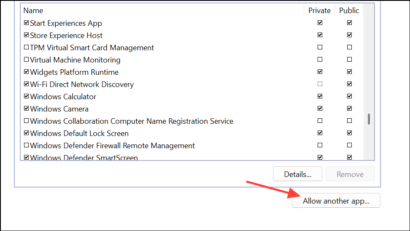Uncheck the Widgets Platform Runtime name checkbox
The width and height of the screenshot is (410, 231).
(x=26, y=71)
